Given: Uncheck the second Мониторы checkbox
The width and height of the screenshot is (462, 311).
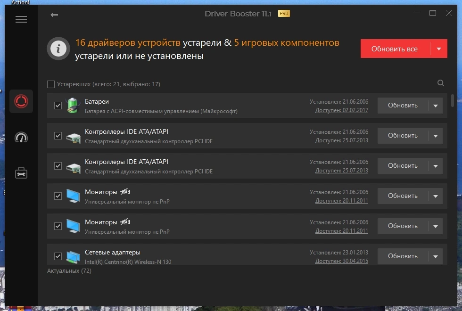Looking at the screenshot, I should (58, 226).
